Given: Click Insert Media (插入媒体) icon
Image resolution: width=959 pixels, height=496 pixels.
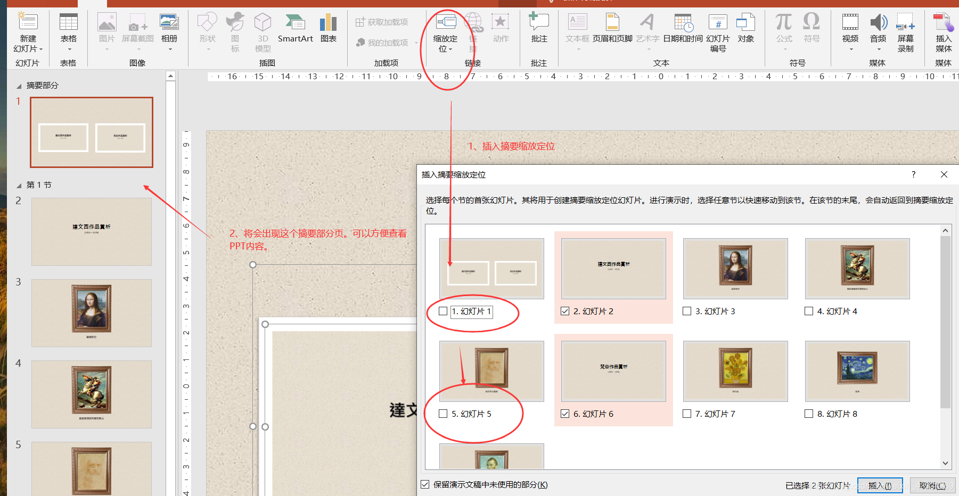Looking at the screenshot, I should [x=944, y=22].
